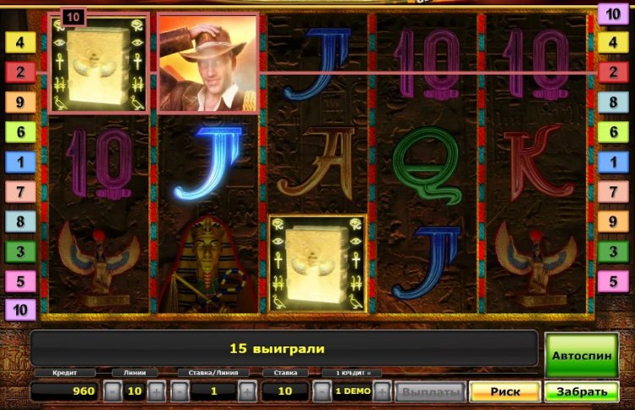Decrease credit value with minus button
The height and width of the screenshot is (410, 635).
click(x=323, y=391)
